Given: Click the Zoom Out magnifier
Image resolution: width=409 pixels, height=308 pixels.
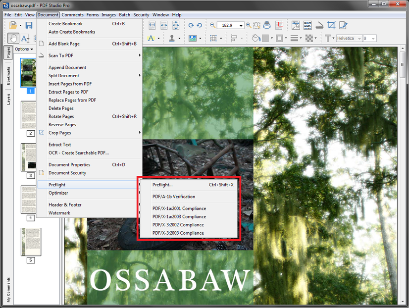Looking at the screenshot, I should (x=212, y=25).
